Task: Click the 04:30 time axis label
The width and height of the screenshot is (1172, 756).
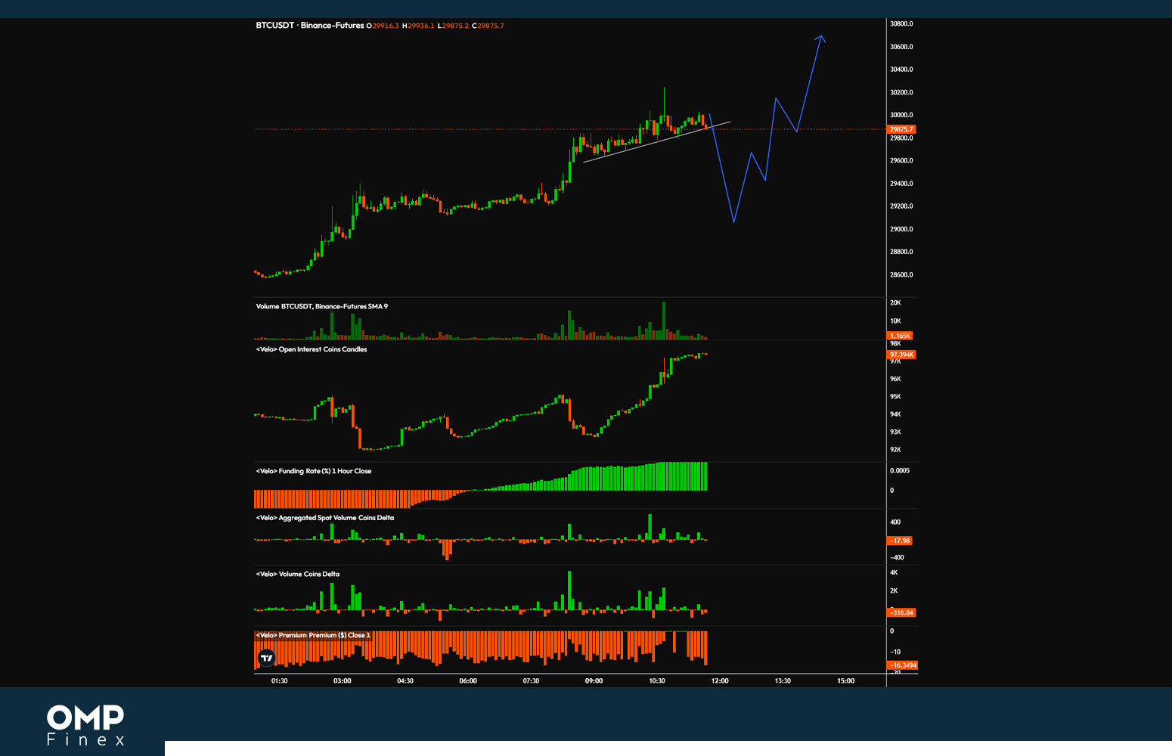Action: 405,681
